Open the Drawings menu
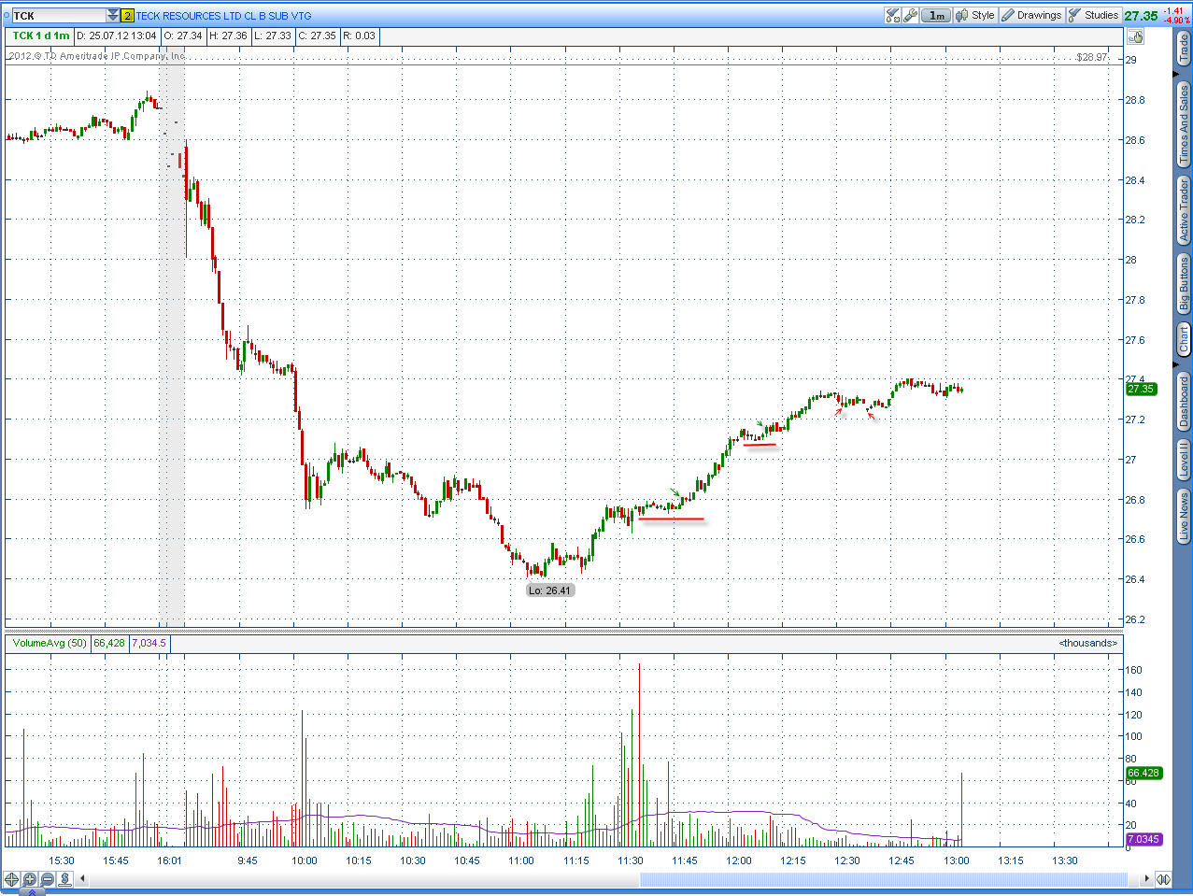1193x896 pixels. coord(1031,15)
